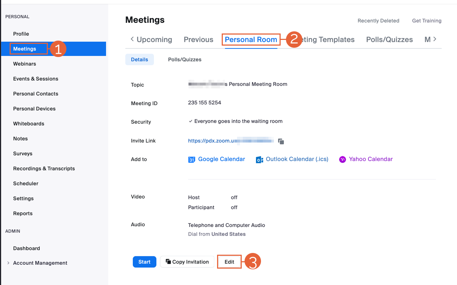Go to Recordings & Transcripts in sidebar

click(x=44, y=169)
